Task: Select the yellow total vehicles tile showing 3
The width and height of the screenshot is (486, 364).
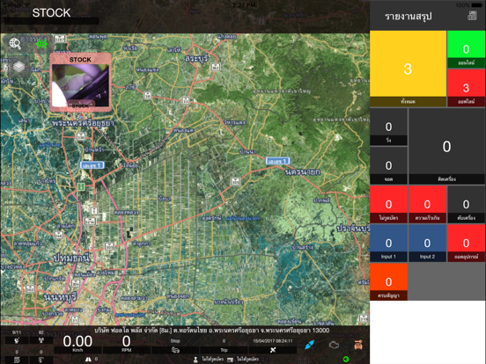Action: click(408, 69)
